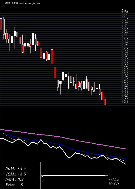This screenshot has height=189, width=135.
Task: Click the '5MA : 3.3' label
Action: pos(15,180)
